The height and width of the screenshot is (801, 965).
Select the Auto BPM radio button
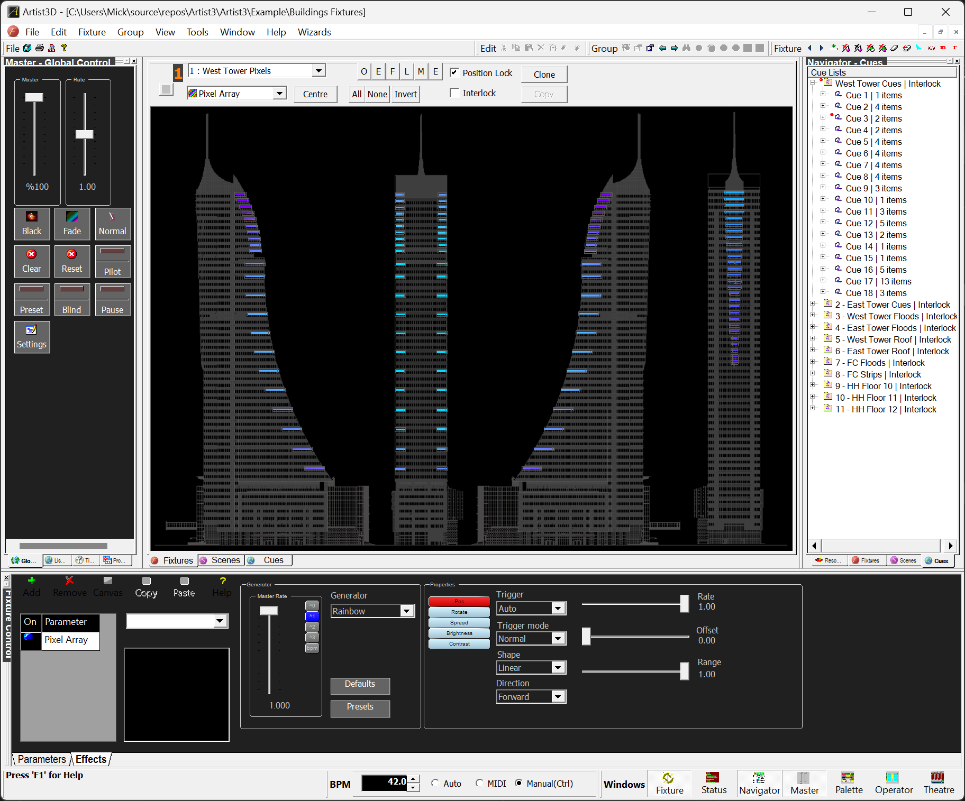point(435,783)
